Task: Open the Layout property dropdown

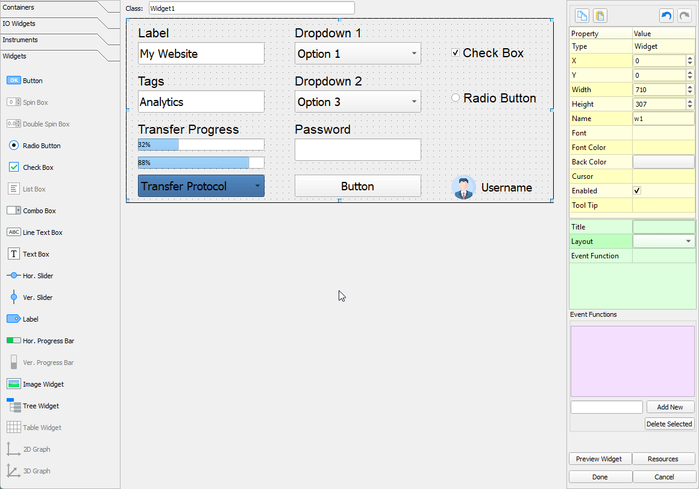Action: 663,241
